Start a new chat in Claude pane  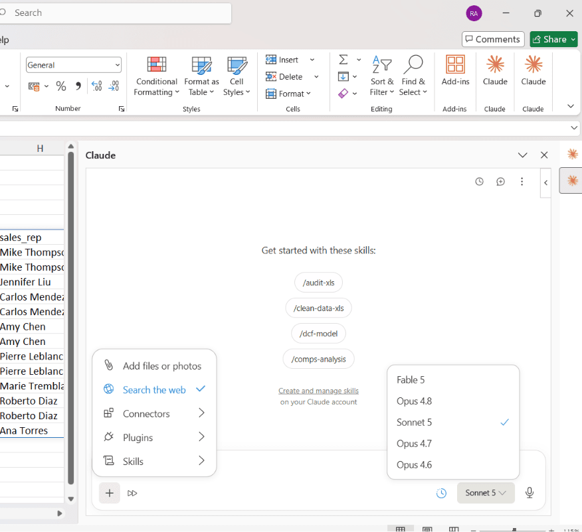(x=500, y=182)
